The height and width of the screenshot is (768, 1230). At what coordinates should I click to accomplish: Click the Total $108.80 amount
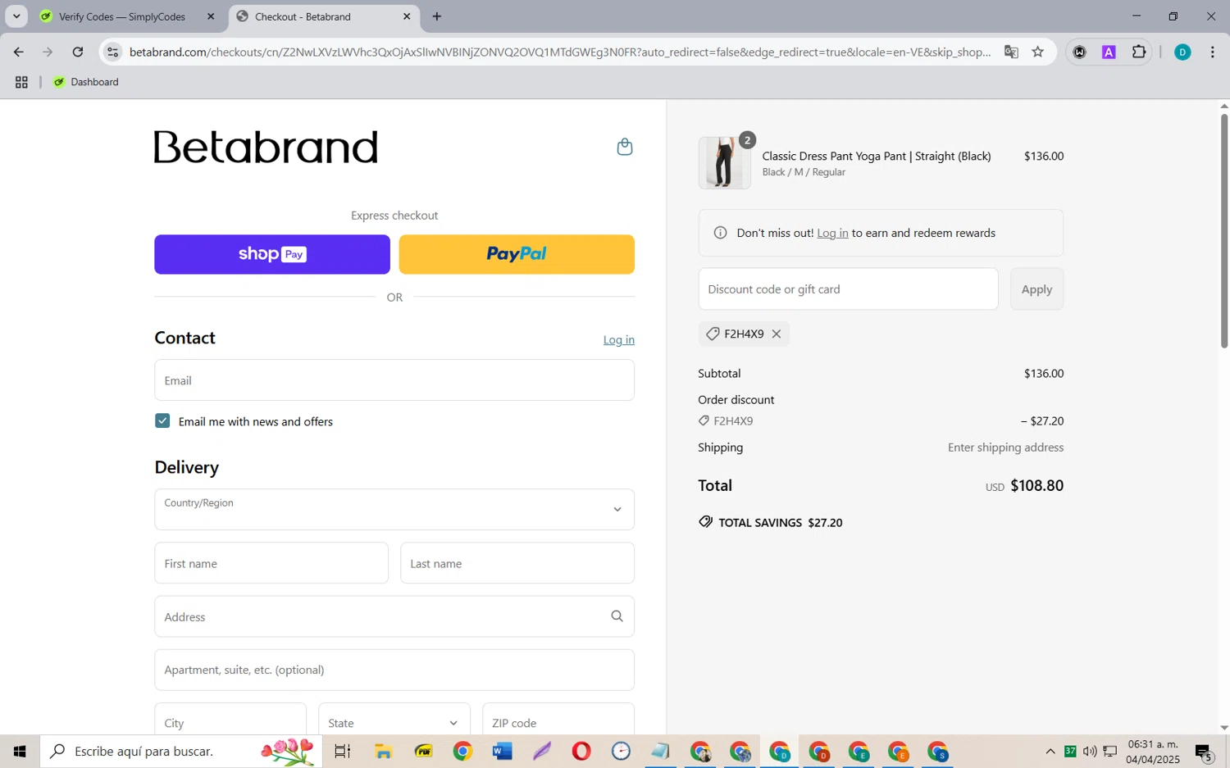[x=1036, y=485]
